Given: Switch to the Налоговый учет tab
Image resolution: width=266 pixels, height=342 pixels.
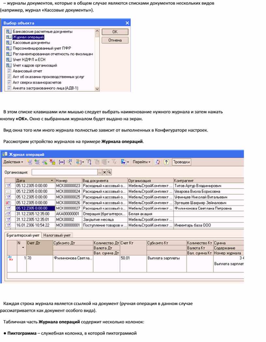Looking at the screenshot, I should pos(57,235).
